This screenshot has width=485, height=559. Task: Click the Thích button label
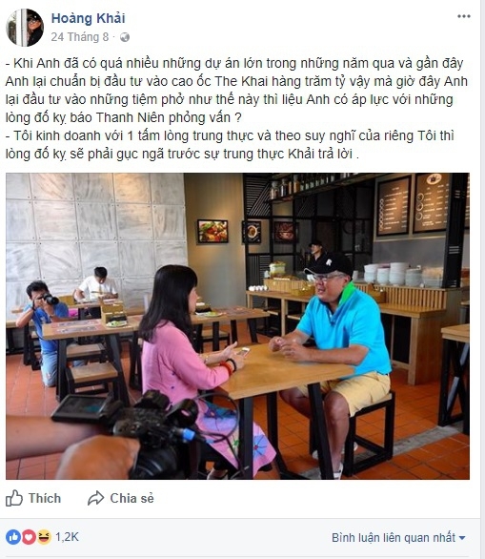point(45,498)
